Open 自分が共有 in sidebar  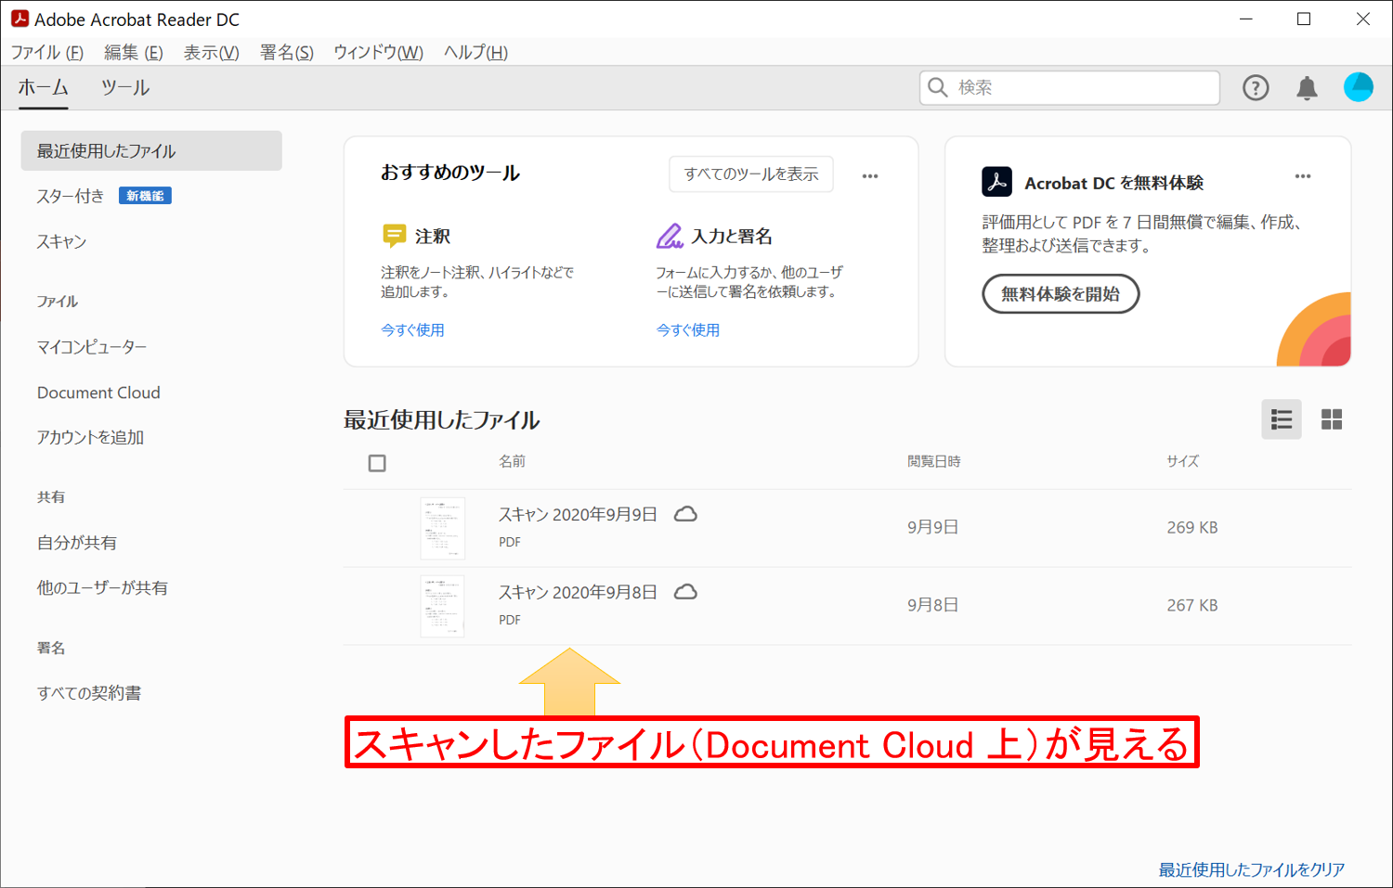pos(76,543)
